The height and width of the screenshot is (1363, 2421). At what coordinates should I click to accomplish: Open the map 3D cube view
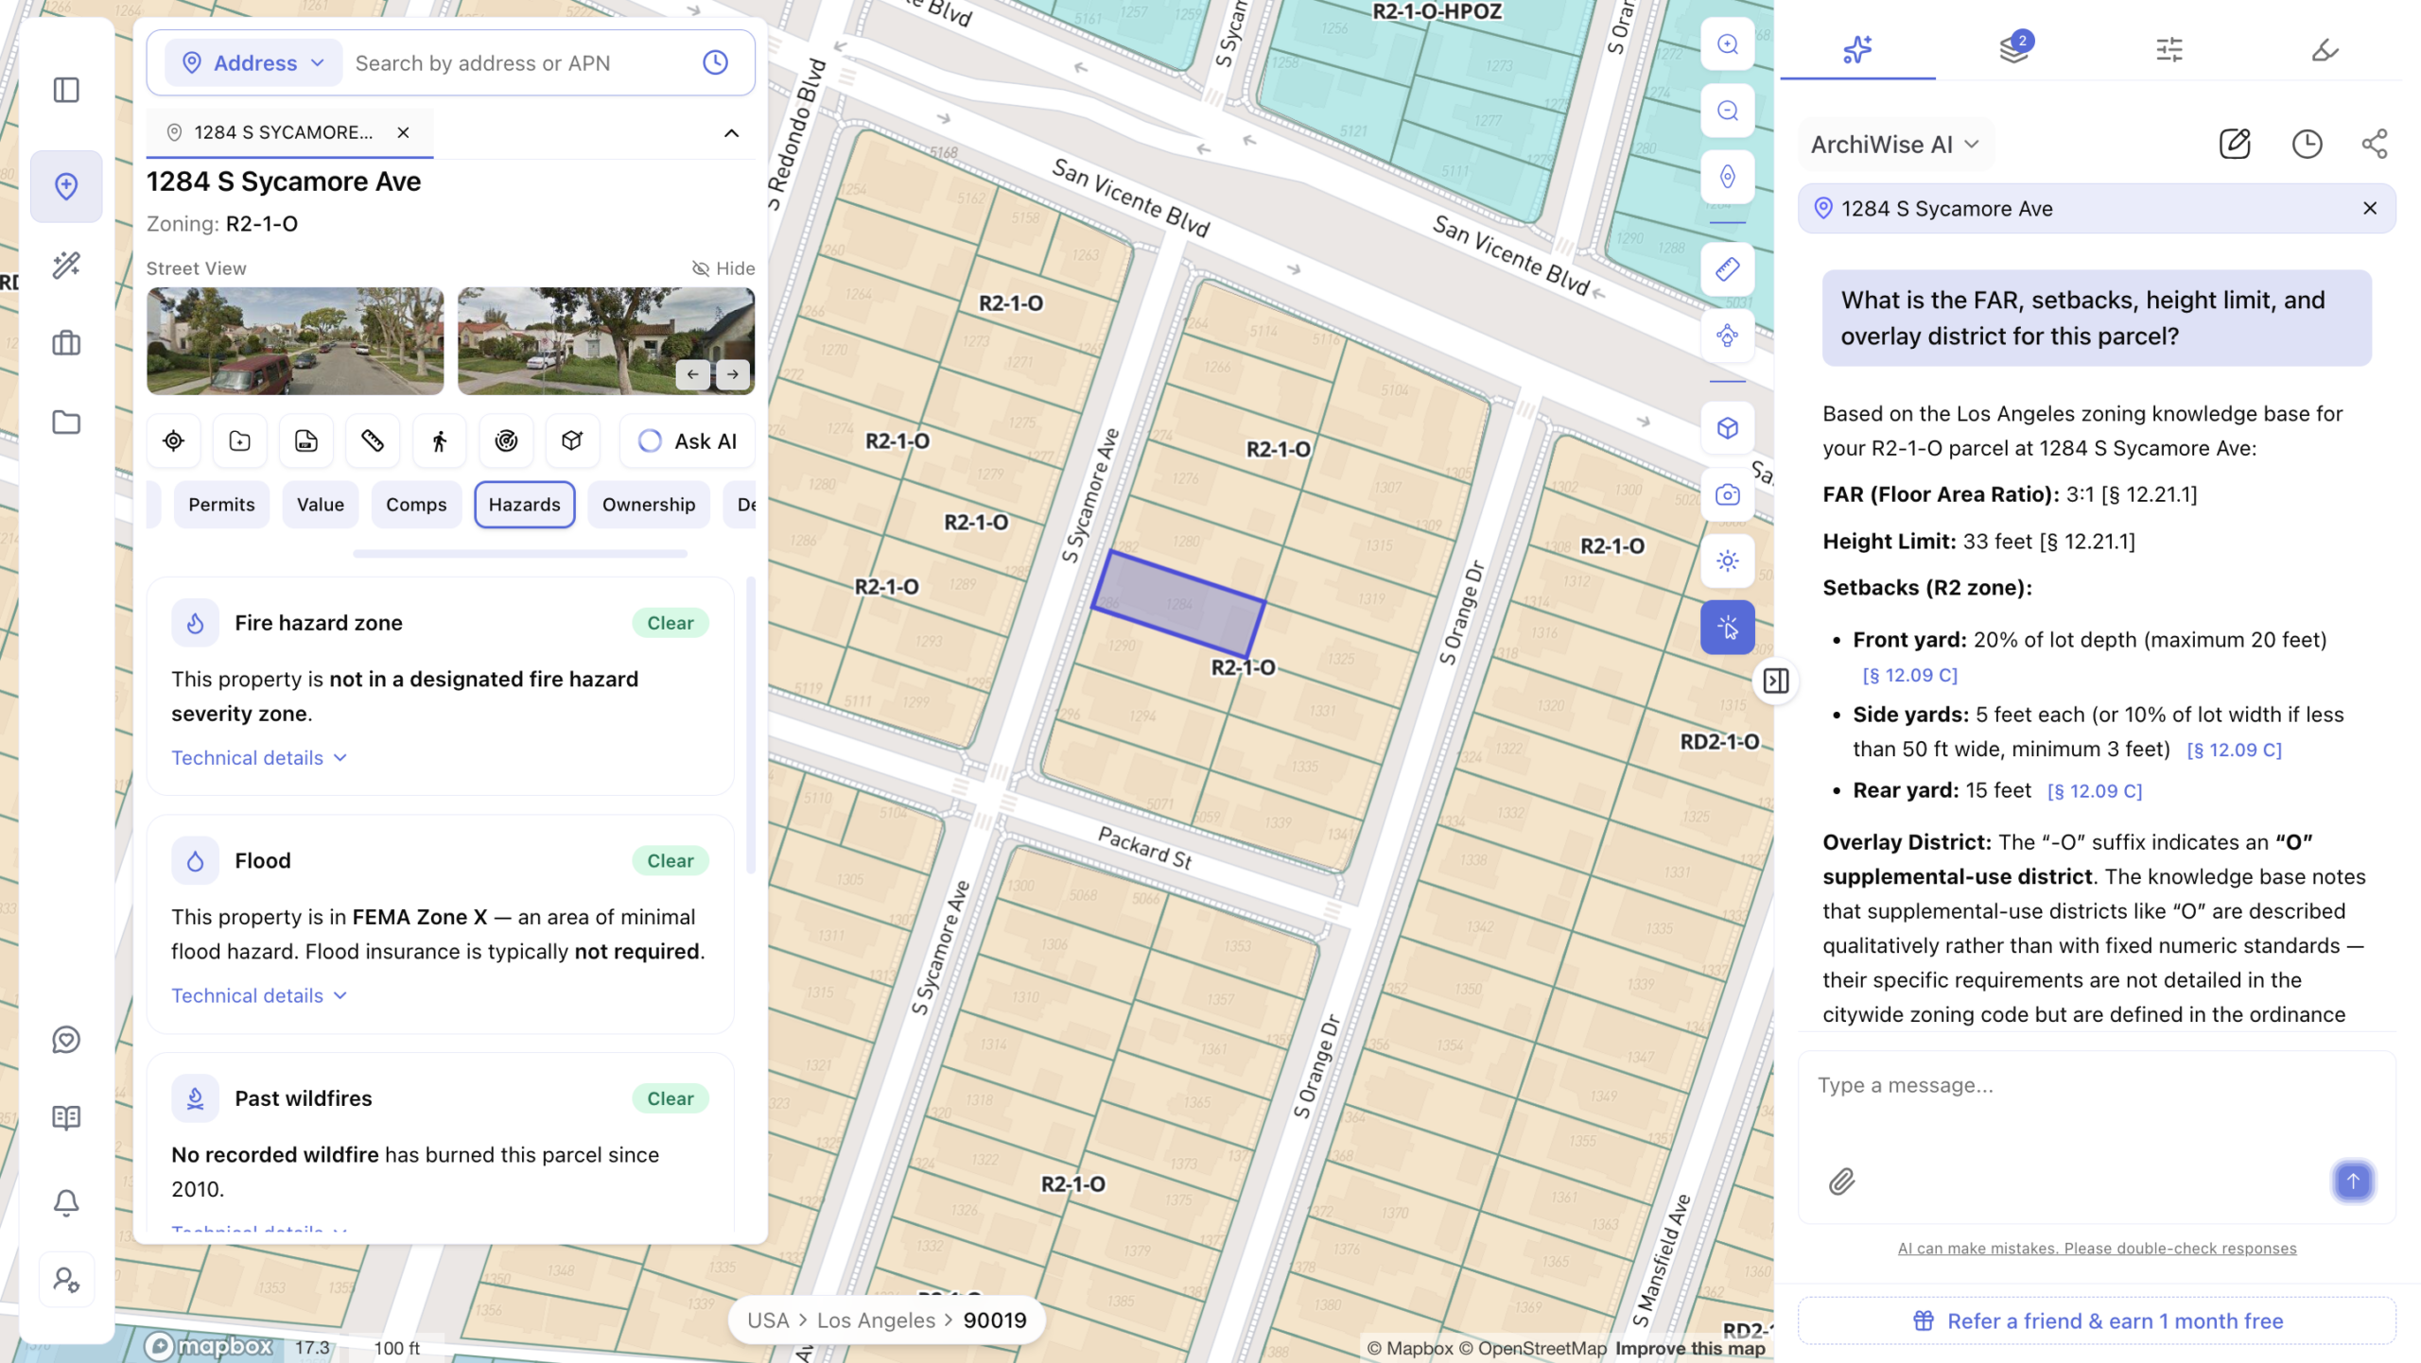[1728, 428]
